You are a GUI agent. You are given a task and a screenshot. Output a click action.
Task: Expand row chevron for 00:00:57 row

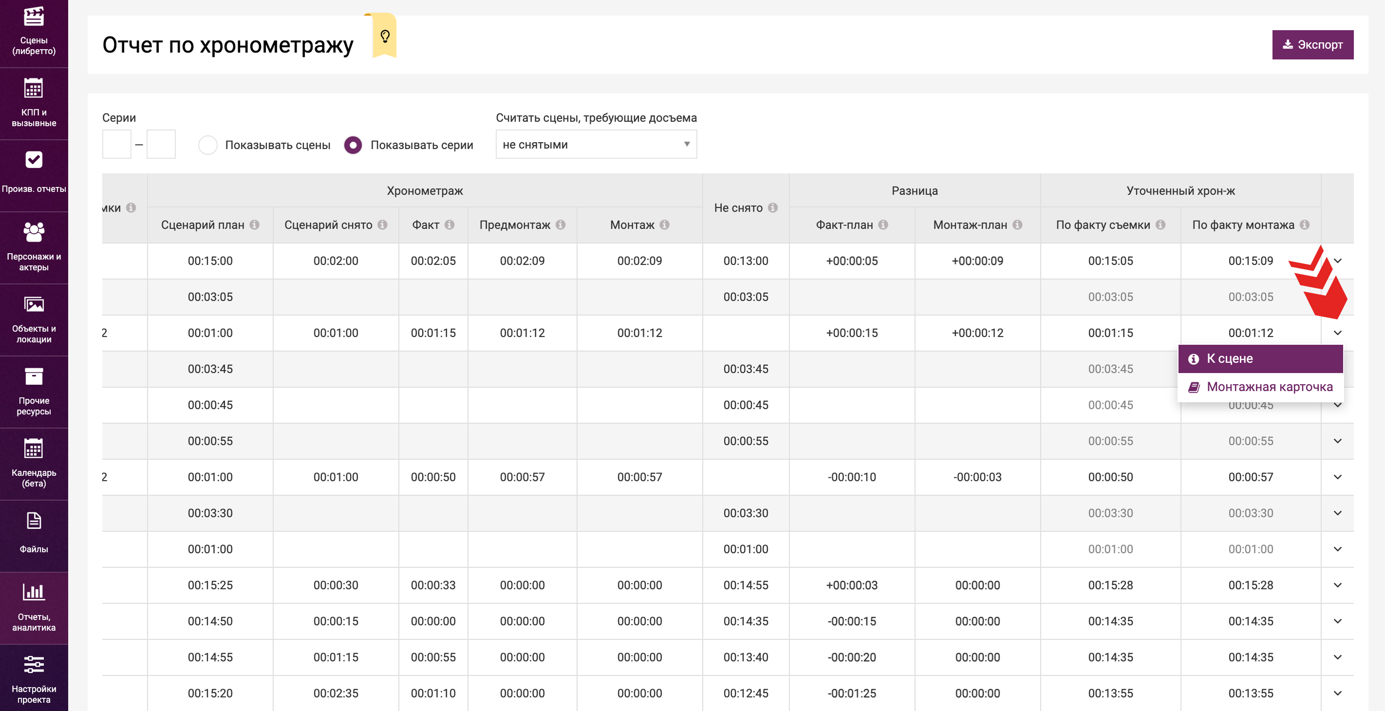[1338, 477]
